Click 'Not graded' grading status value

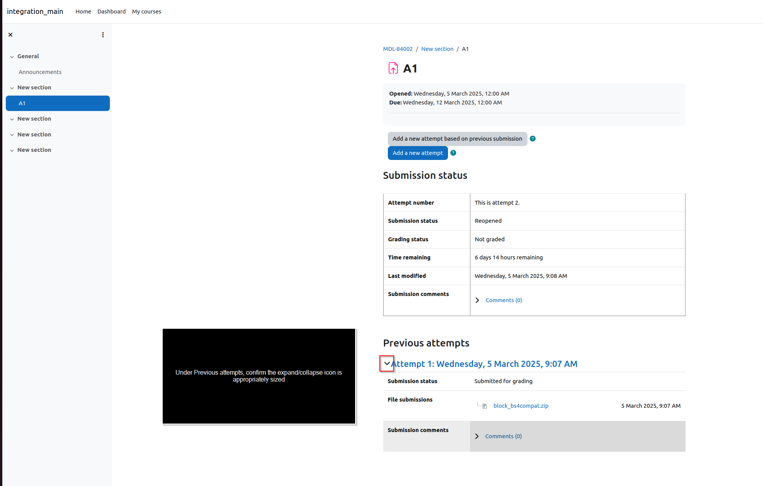point(490,239)
